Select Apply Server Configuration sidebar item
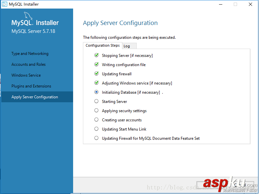Image resolution: width=259 pixels, height=194 pixels. pos(35,97)
